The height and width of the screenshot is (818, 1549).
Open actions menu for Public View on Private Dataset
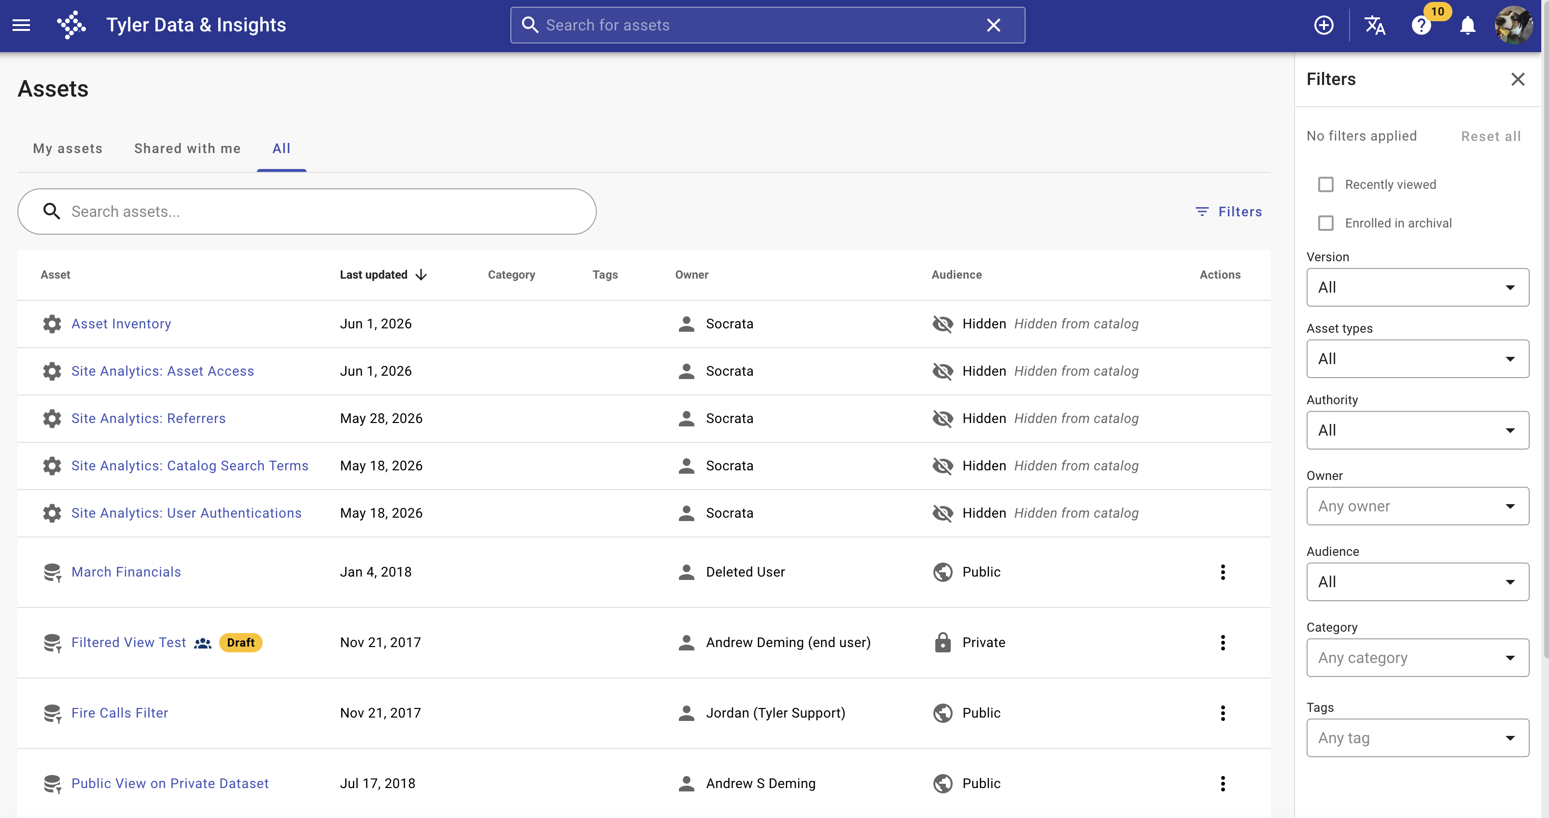1223,783
